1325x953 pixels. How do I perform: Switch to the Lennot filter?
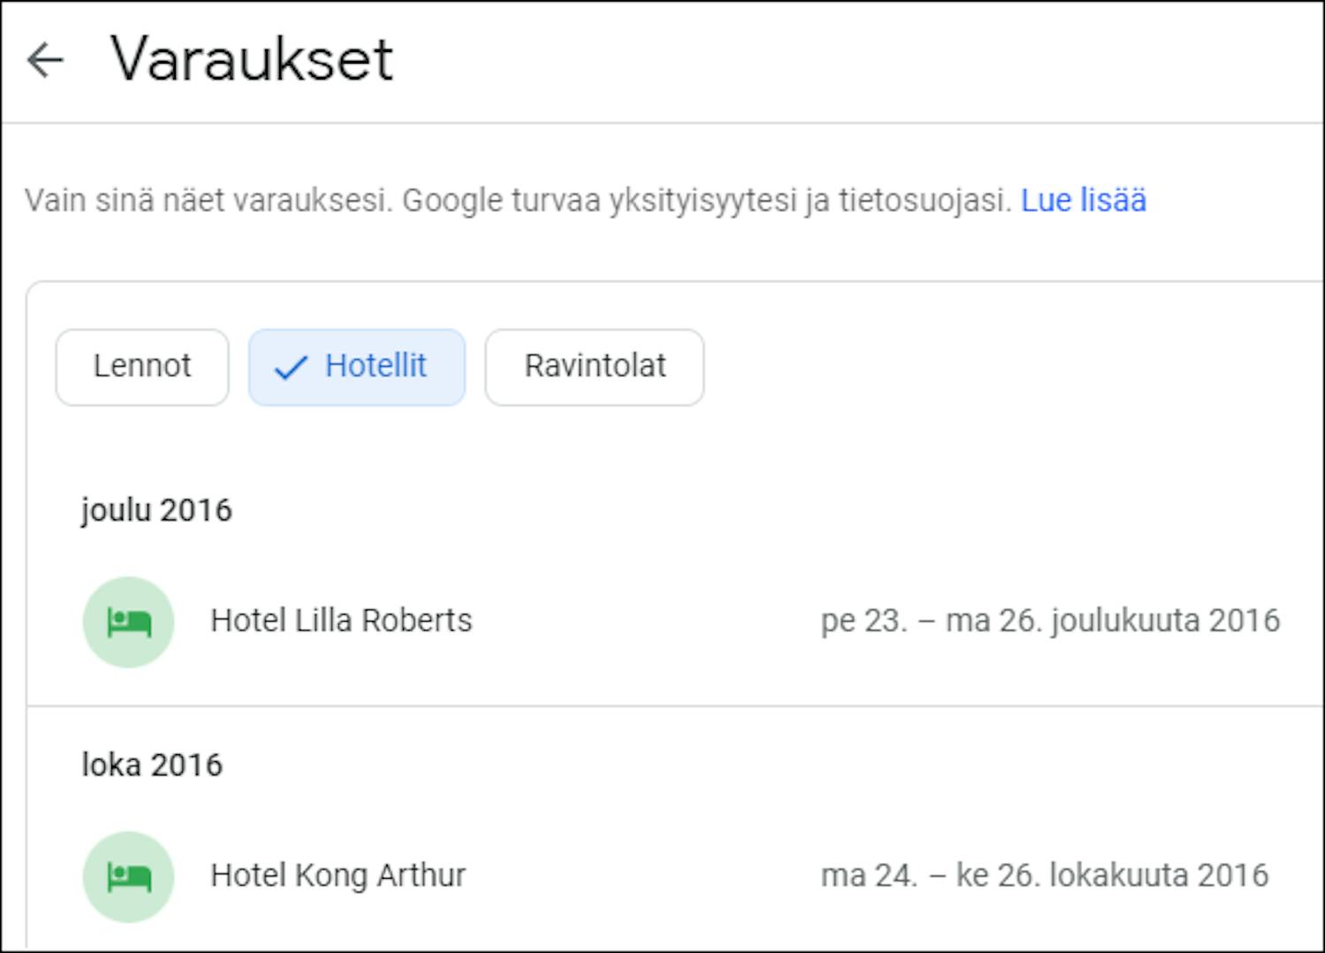142,367
